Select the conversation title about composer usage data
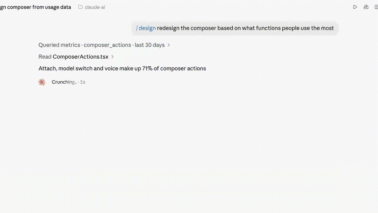 pos(35,7)
